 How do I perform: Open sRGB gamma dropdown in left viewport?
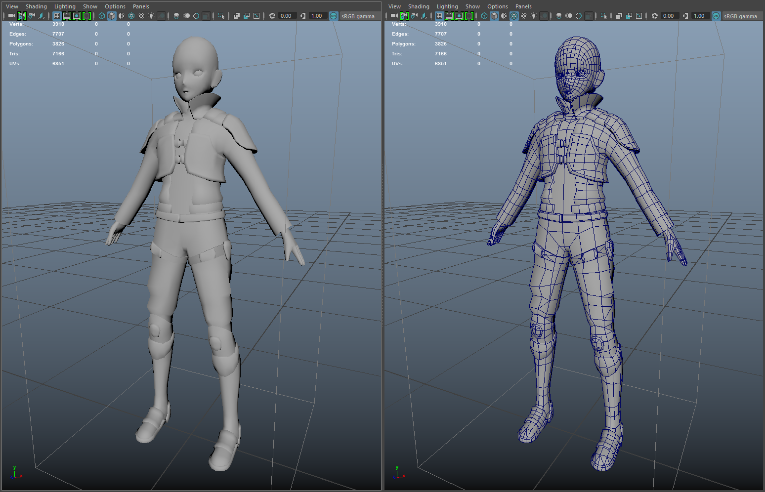click(358, 16)
